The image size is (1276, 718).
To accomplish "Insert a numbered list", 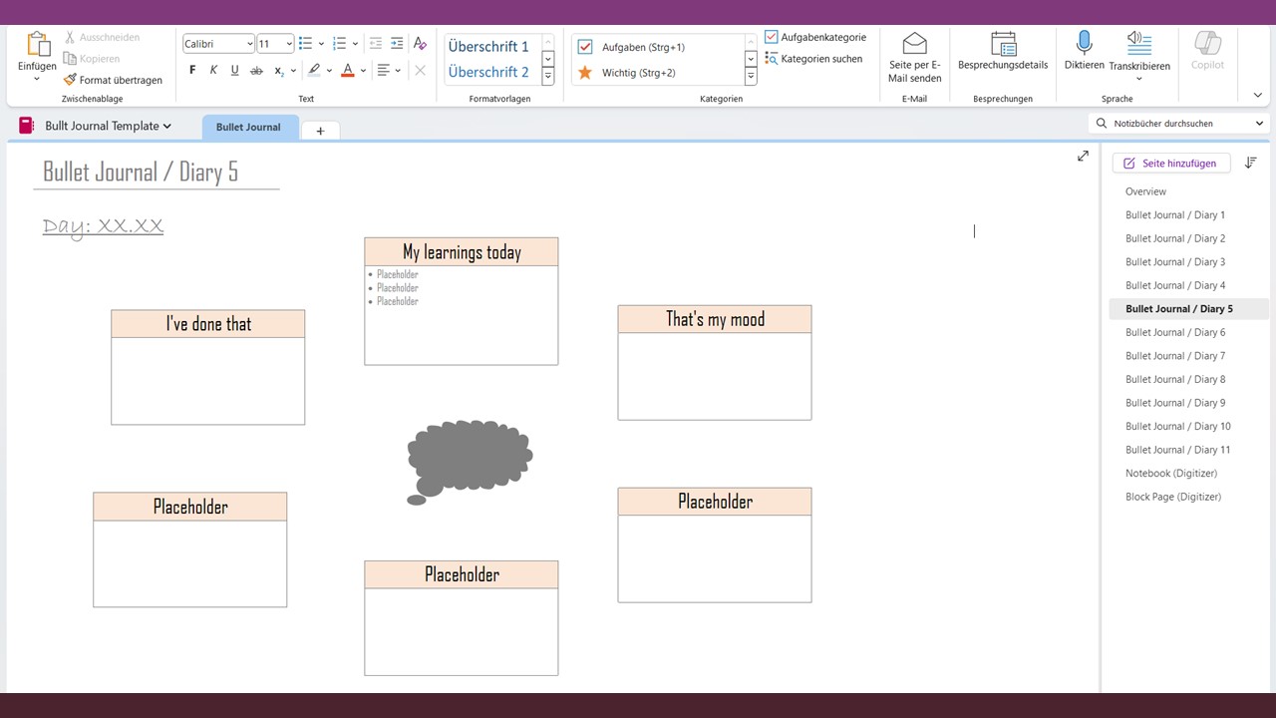I will pyautogui.click(x=339, y=43).
